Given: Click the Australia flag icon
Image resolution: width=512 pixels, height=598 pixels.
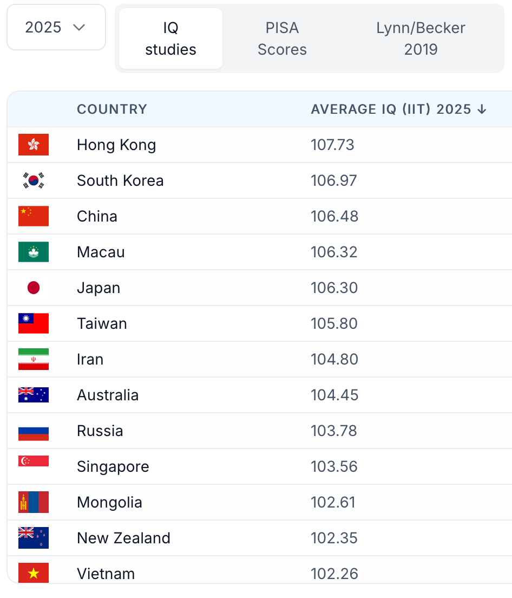Looking at the screenshot, I should (34, 395).
